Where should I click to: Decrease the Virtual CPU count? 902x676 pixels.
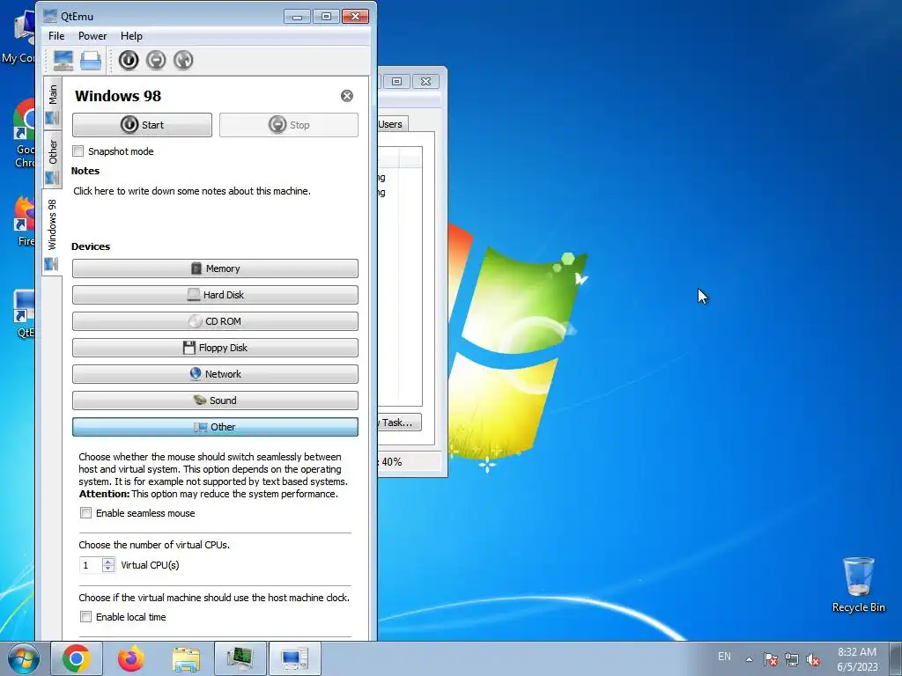108,569
